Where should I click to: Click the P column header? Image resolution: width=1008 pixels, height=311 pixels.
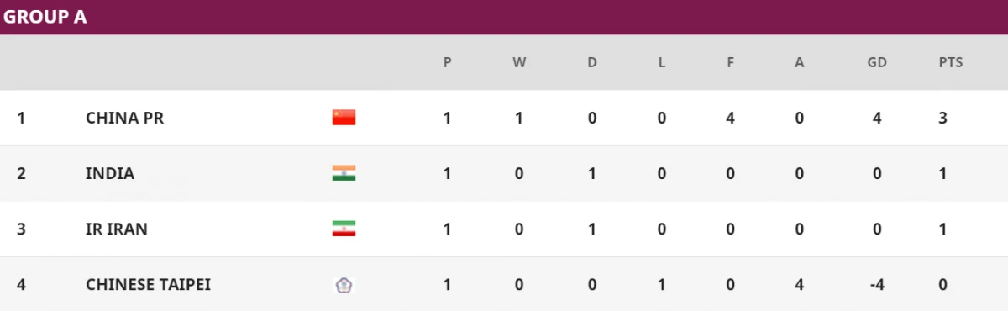coord(448,62)
